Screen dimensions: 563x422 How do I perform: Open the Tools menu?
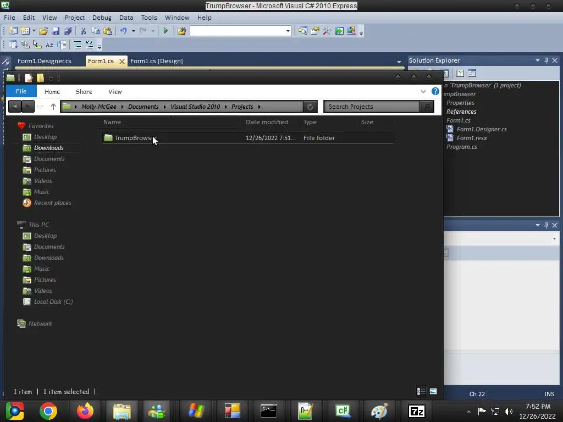coord(149,18)
